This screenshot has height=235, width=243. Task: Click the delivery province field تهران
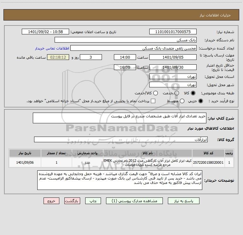click(x=173, y=76)
